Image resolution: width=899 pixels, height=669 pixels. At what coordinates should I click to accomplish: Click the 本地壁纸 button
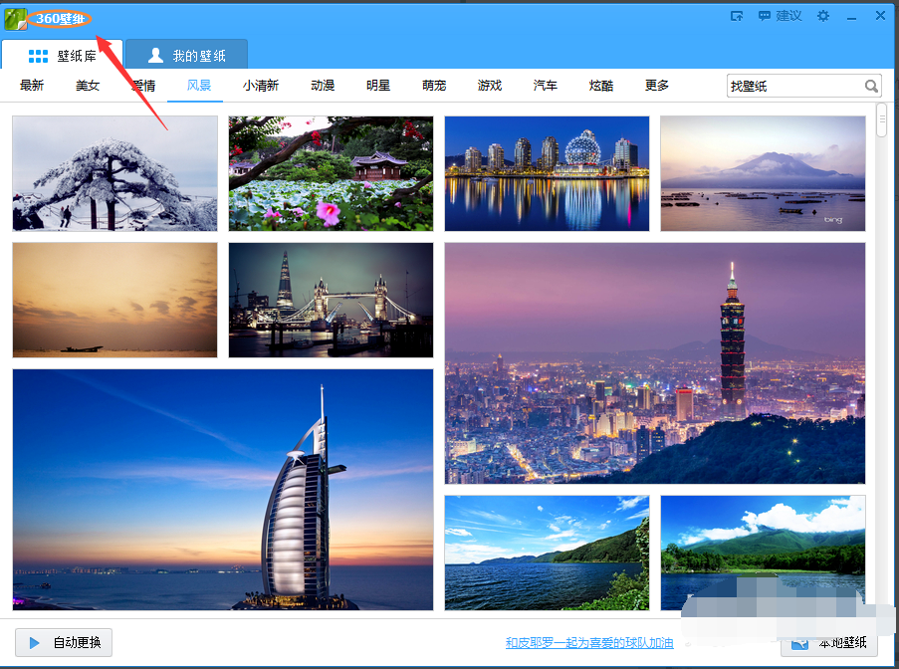click(829, 643)
